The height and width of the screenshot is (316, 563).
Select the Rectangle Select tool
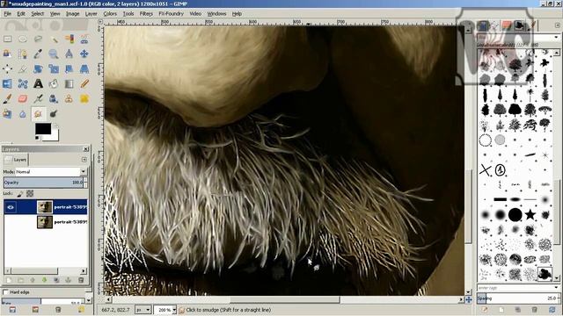(7, 39)
